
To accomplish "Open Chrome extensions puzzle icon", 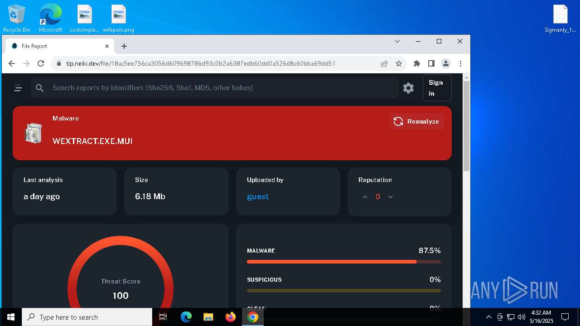I will (x=417, y=64).
